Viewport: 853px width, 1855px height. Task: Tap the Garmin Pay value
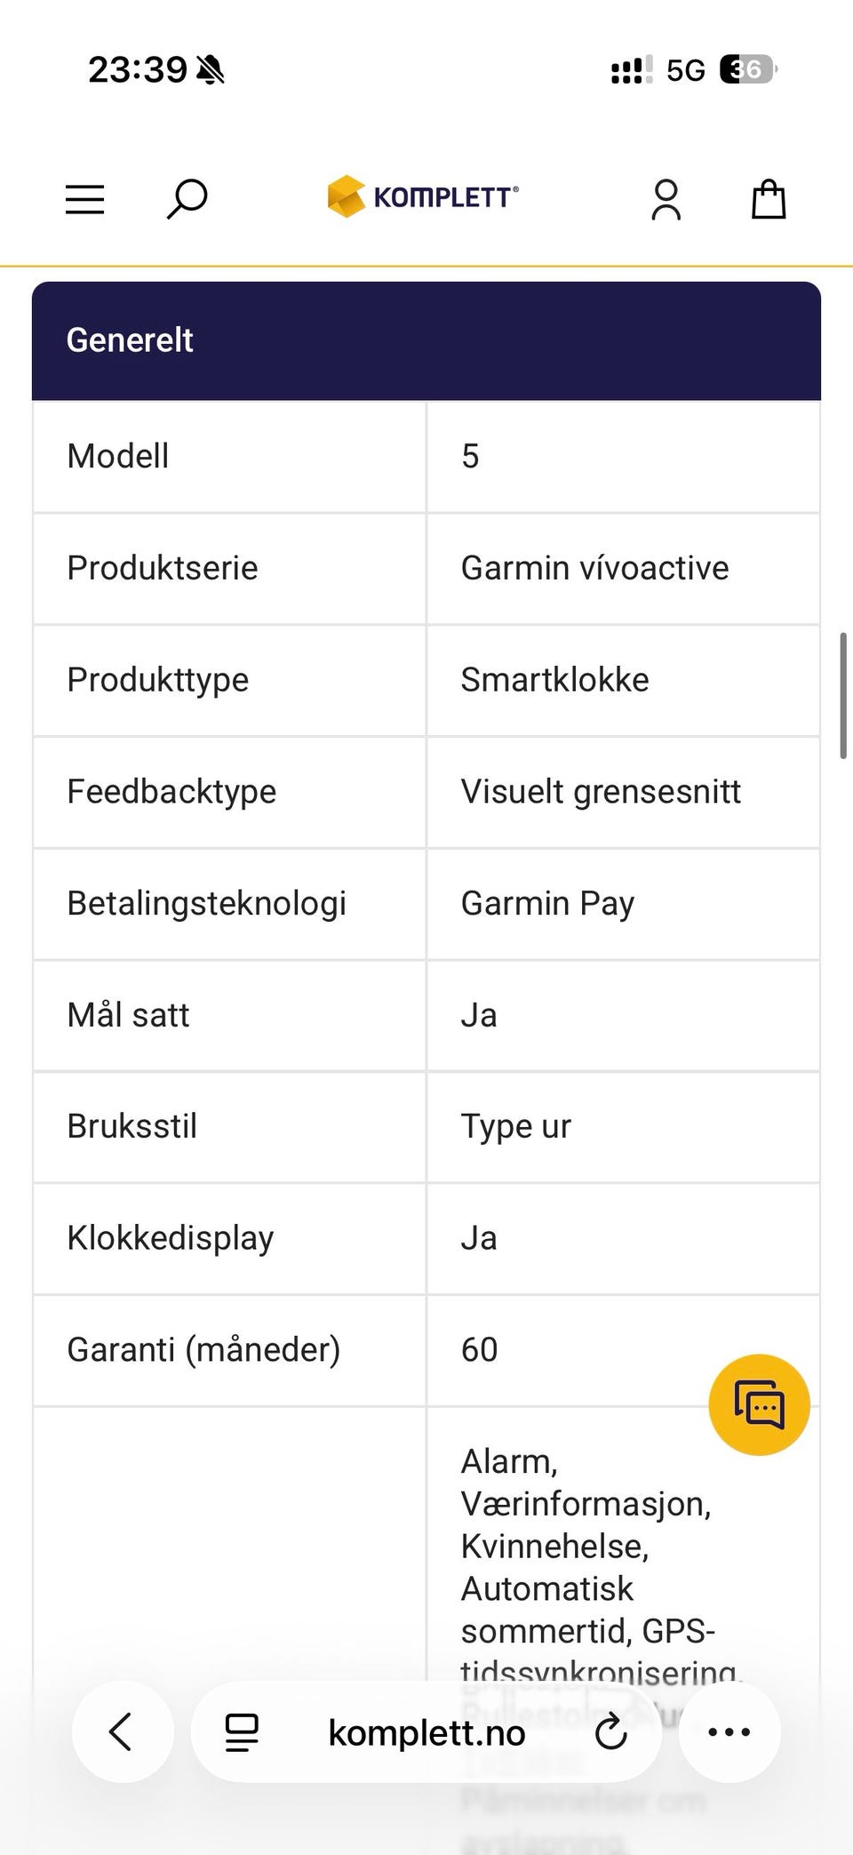coord(547,903)
